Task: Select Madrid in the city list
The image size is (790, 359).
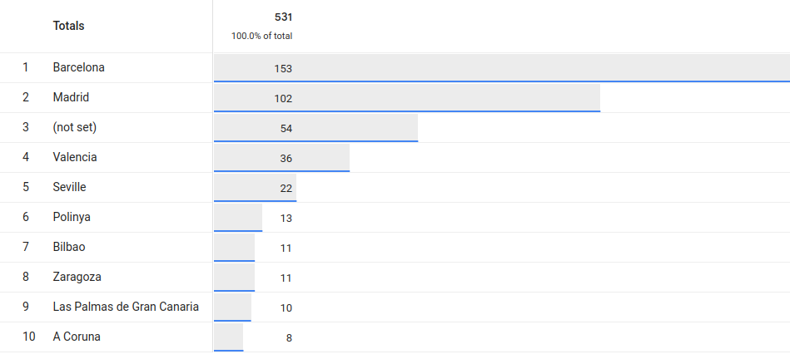Action: (71, 97)
